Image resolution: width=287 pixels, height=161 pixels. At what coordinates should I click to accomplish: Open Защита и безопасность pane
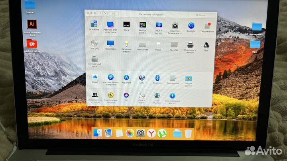tap(175, 25)
